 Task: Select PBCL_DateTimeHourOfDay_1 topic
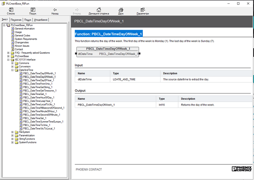pos(39,98)
